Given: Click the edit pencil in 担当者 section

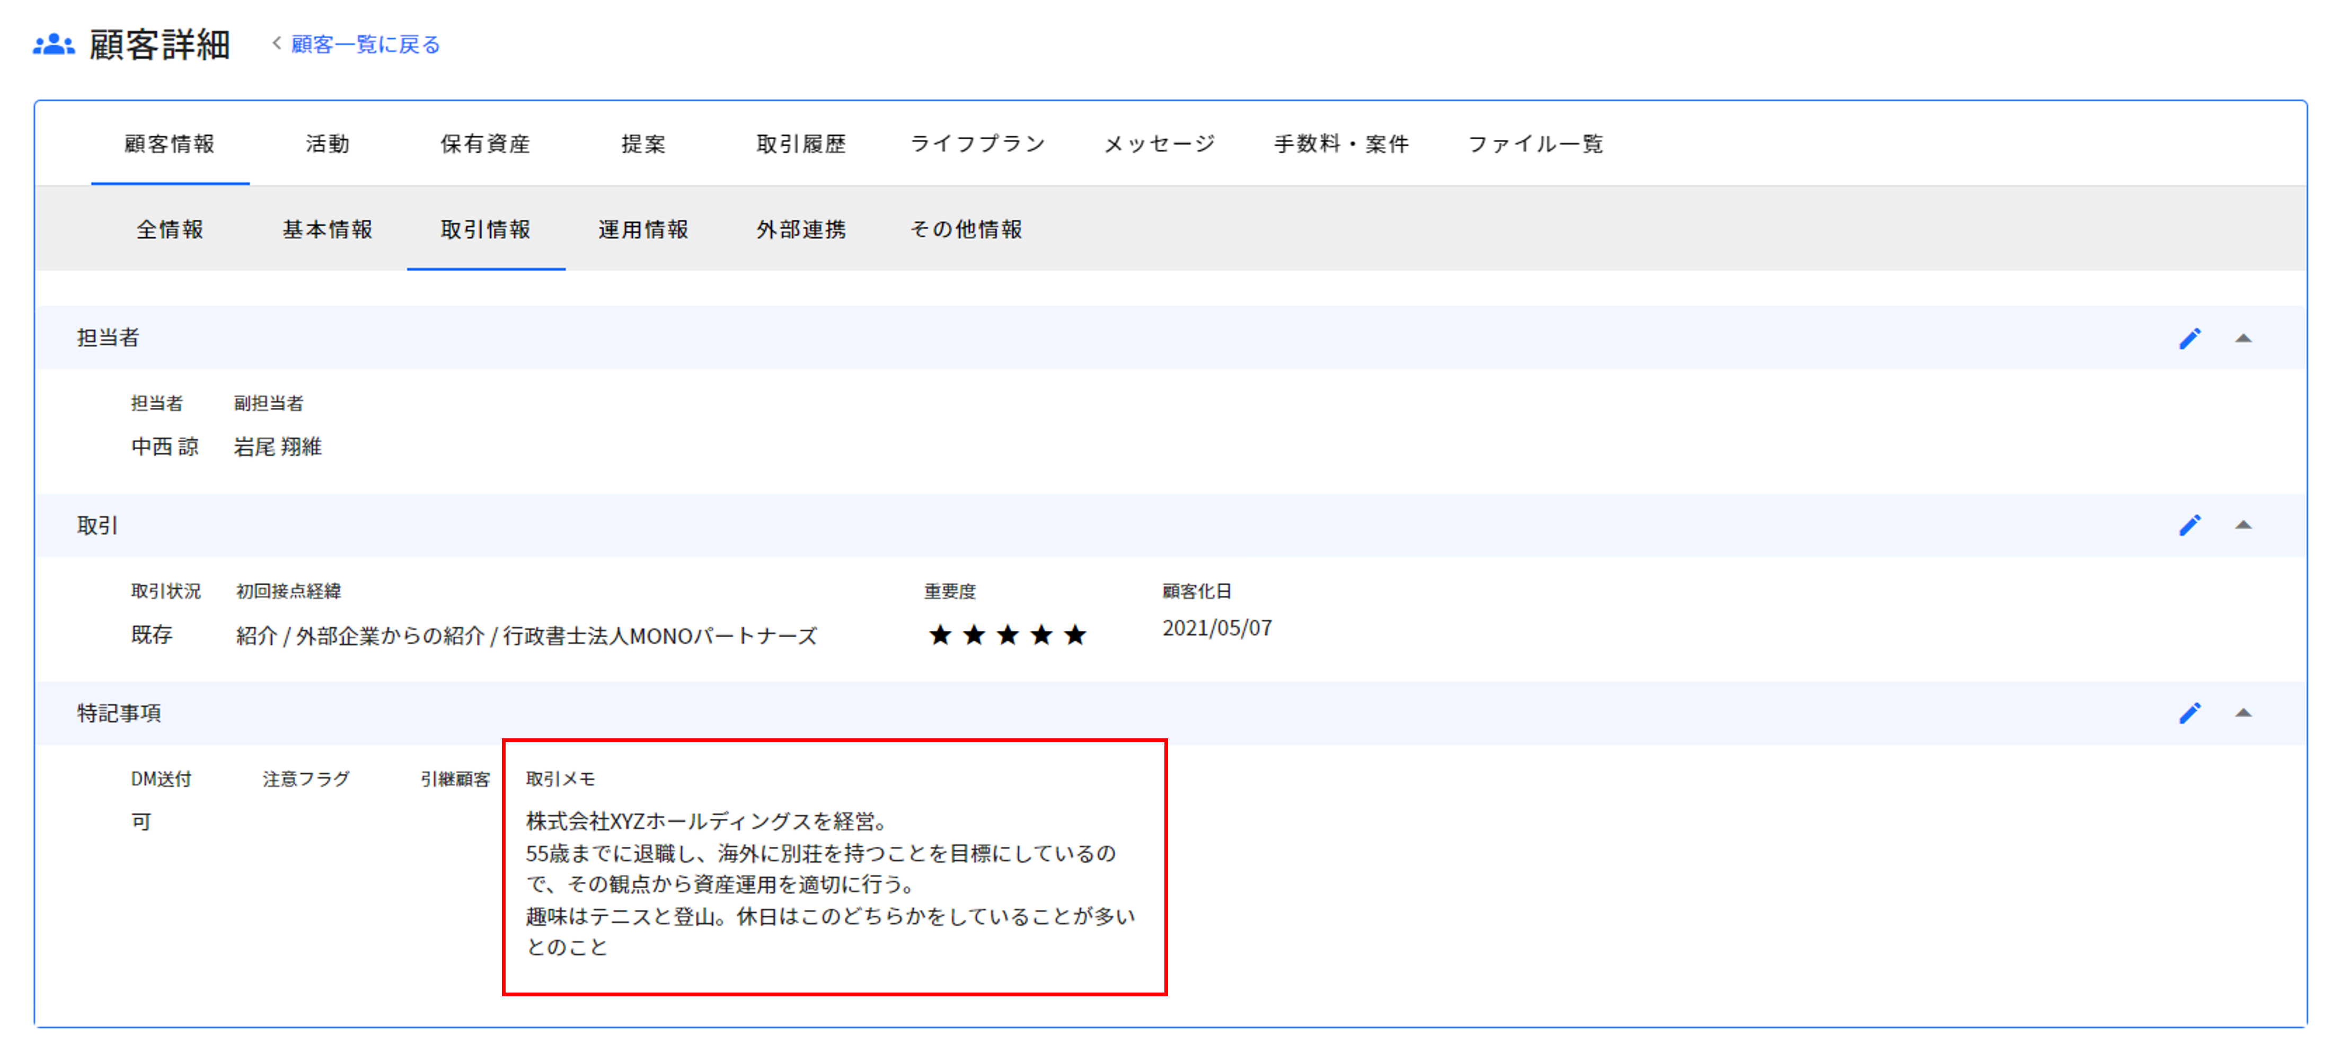Looking at the screenshot, I should [2189, 338].
